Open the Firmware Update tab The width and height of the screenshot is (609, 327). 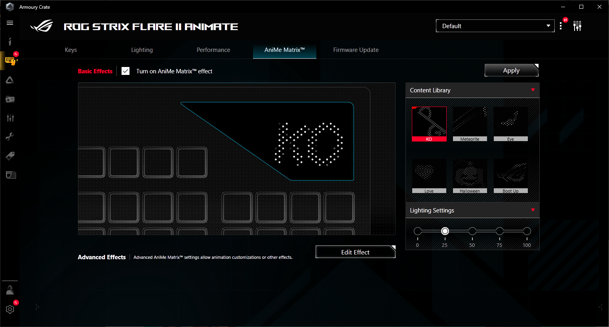click(x=356, y=50)
